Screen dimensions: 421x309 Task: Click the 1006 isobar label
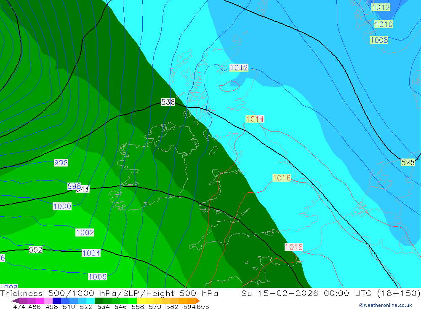(98, 277)
